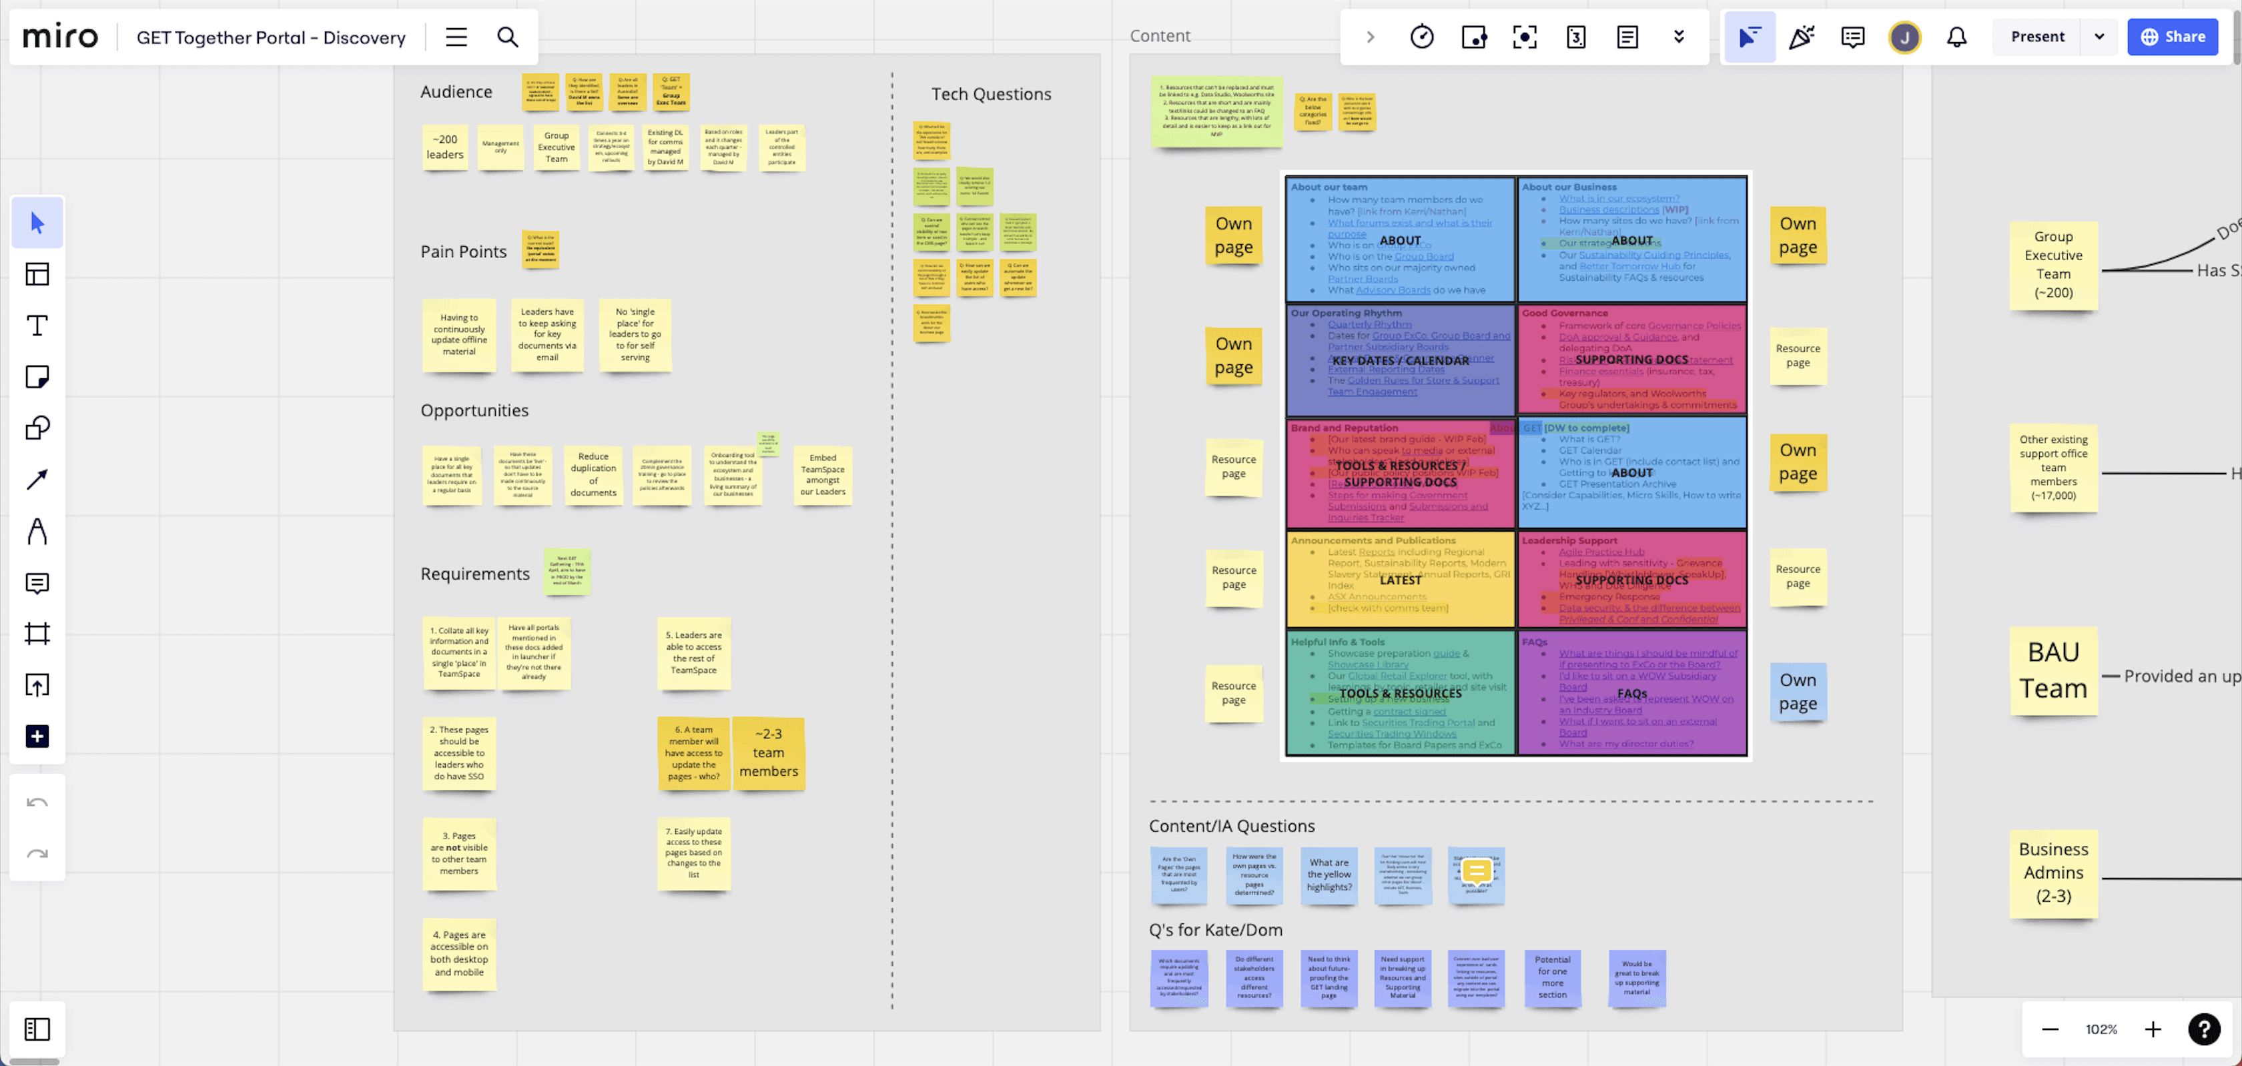Select the frame tool
The height and width of the screenshot is (1066, 2242).
tap(37, 634)
